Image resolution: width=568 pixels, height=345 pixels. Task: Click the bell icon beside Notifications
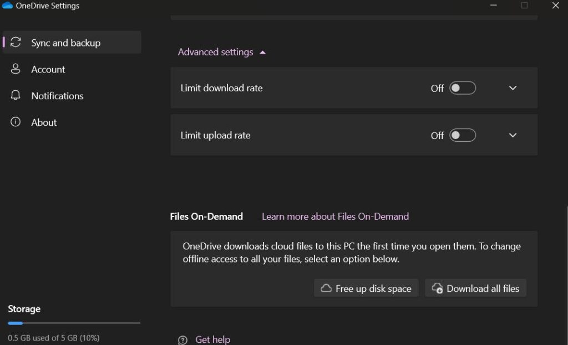(x=16, y=95)
